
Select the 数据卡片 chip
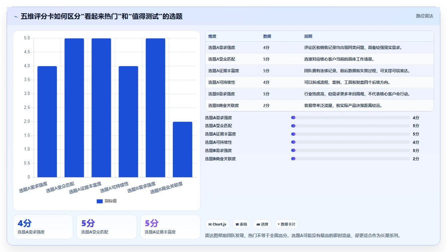[286, 224]
